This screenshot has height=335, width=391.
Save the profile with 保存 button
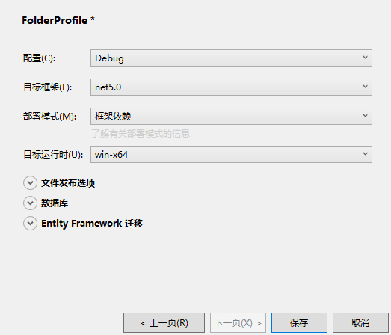[299, 323]
